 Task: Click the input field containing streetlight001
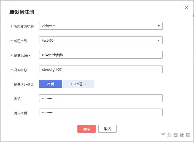pyautogui.click(x=101, y=69)
